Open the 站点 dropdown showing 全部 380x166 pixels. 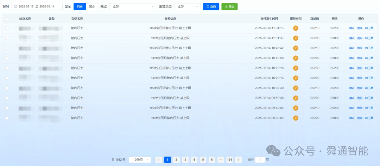pyautogui.click(x=133, y=7)
